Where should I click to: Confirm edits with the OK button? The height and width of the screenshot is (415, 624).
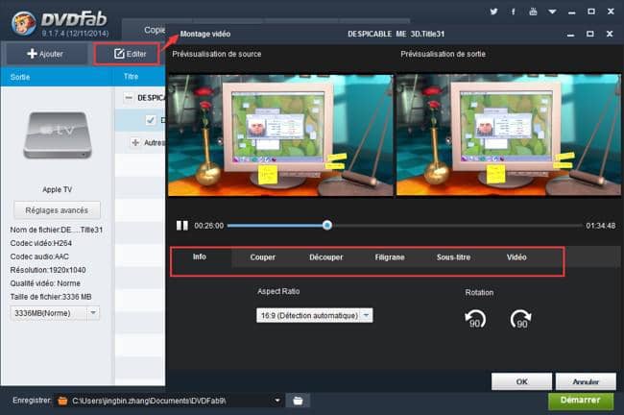tap(521, 381)
